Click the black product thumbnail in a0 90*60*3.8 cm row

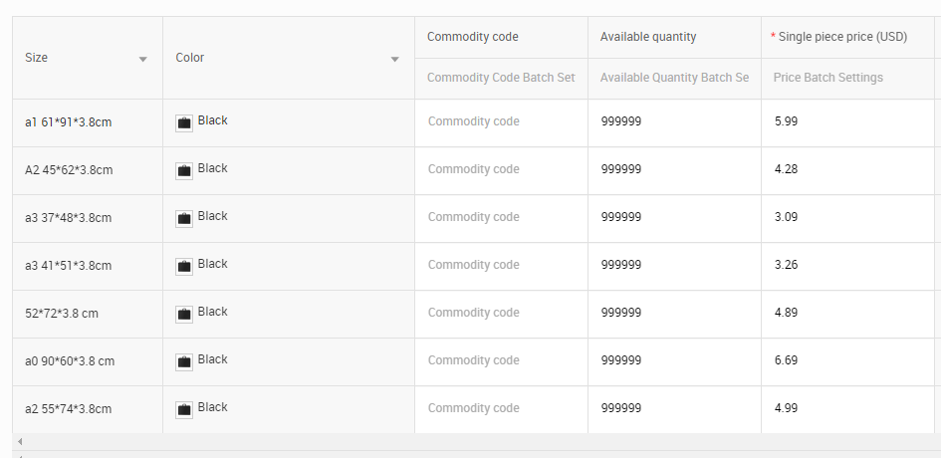coord(184,362)
